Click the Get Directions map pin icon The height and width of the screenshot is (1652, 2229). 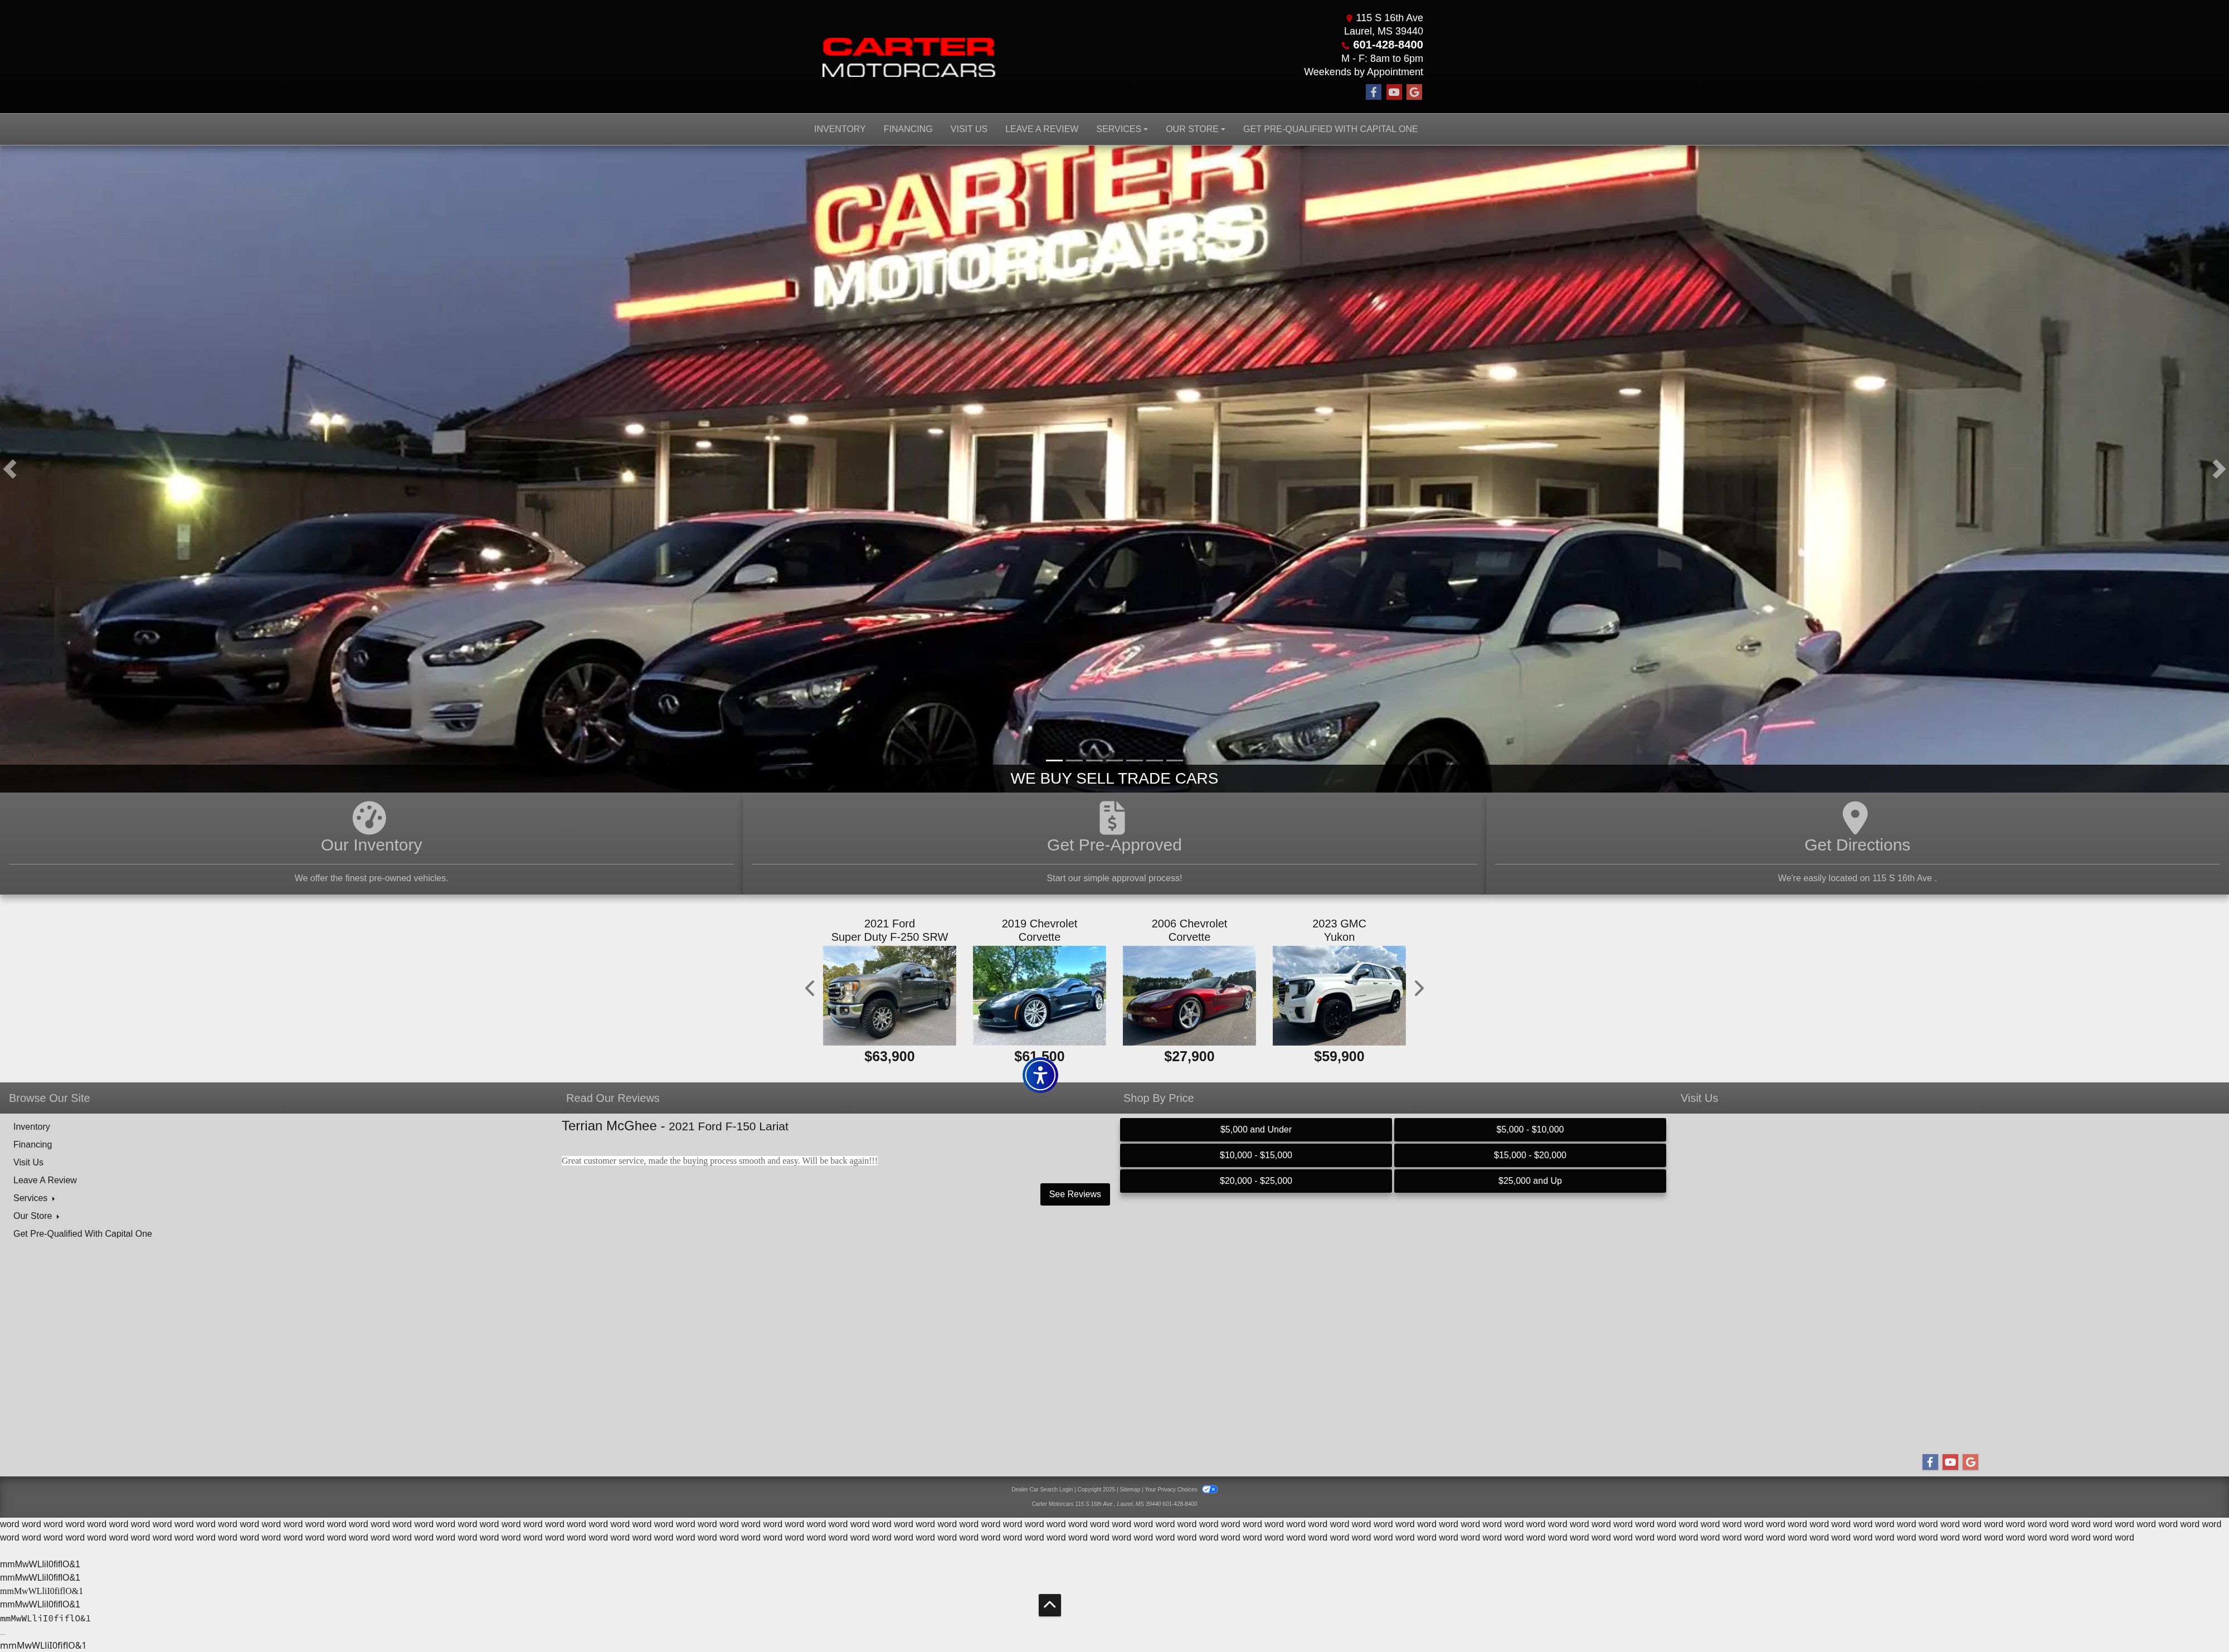coord(1855,817)
